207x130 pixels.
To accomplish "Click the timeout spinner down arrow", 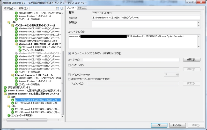I will [x=178, y=75].
